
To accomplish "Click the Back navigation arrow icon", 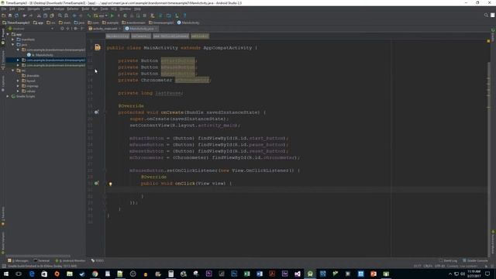I will (74, 15).
